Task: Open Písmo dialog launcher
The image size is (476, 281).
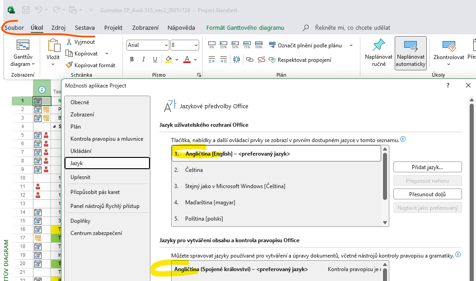Action: 199,75
